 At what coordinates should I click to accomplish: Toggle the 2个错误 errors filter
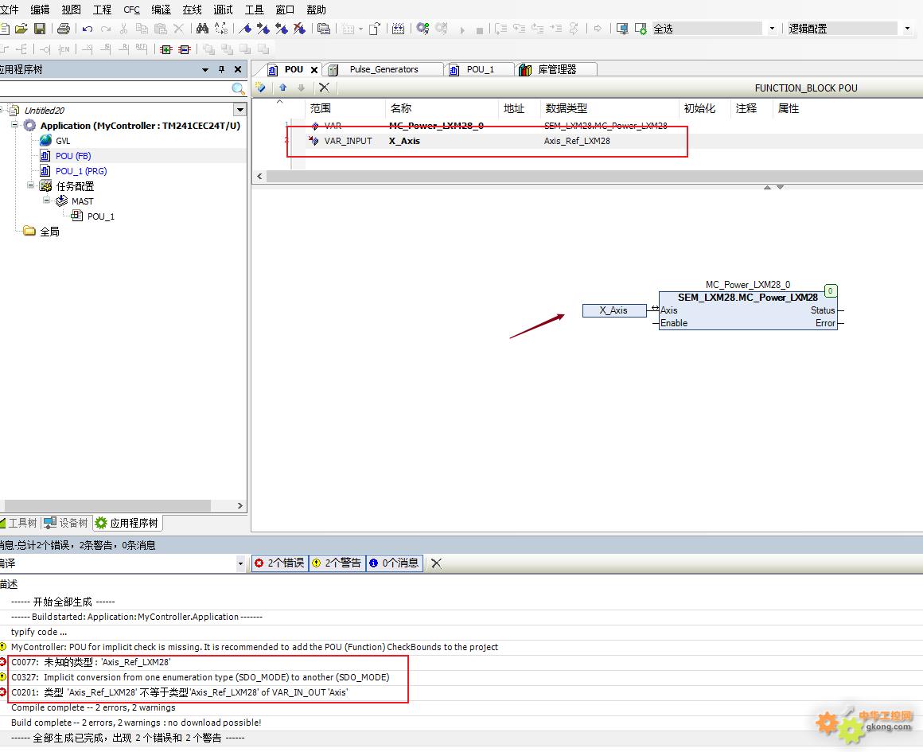click(x=279, y=563)
